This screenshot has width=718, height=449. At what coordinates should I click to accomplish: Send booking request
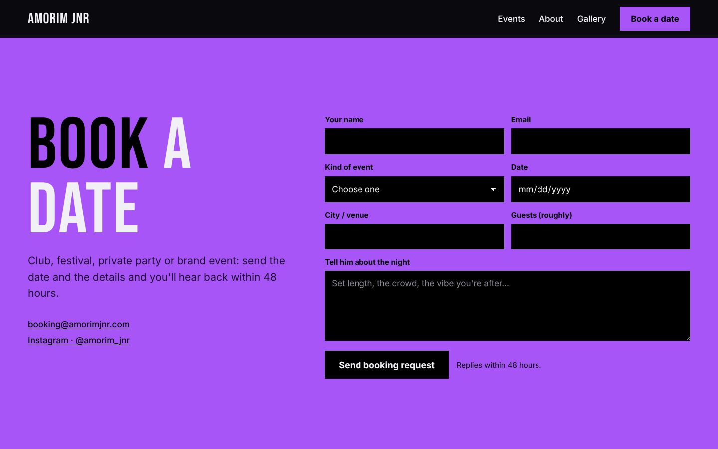386,365
